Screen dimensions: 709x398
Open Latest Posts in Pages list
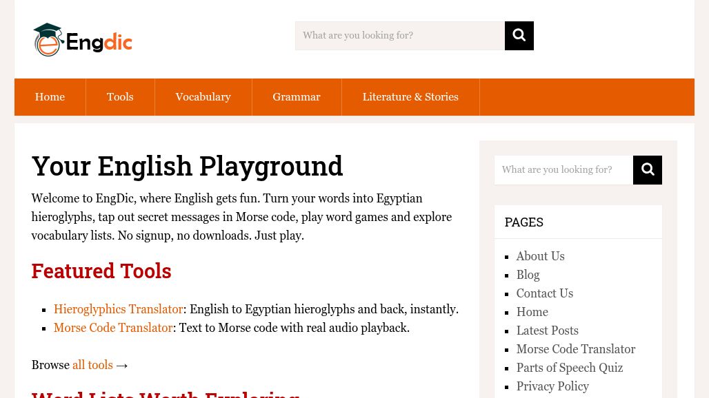(547, 331)
